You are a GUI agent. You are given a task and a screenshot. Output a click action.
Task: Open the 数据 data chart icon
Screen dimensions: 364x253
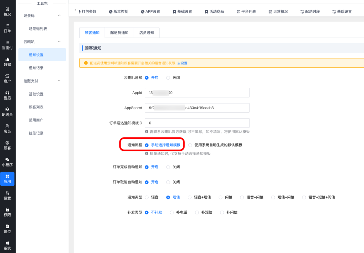[x=7, y=62]
